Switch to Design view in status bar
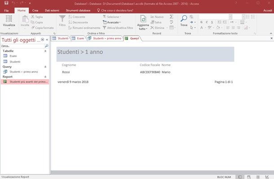This screenshot has height=179, width=274. point(267,177)
